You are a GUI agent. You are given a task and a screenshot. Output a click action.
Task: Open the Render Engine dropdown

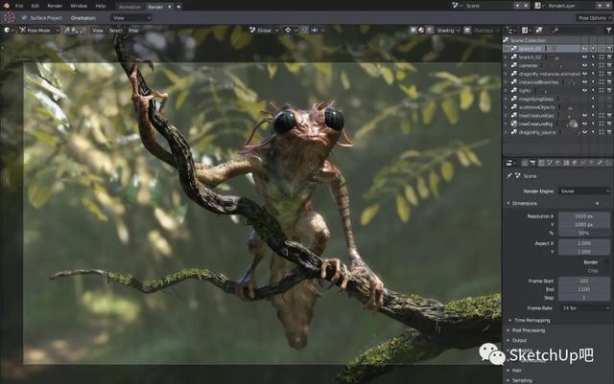pyautogui.click(x=584, y=192)
